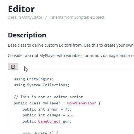Click the 'This is not an editor script' comment
134x134 pixels.
(49, 97)
